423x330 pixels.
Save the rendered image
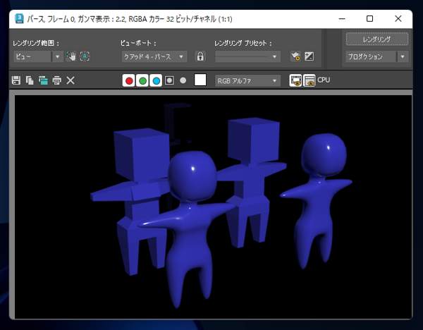point(16,80)
